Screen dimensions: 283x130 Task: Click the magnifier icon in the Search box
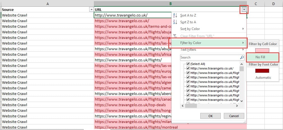(x=242, y=57)
